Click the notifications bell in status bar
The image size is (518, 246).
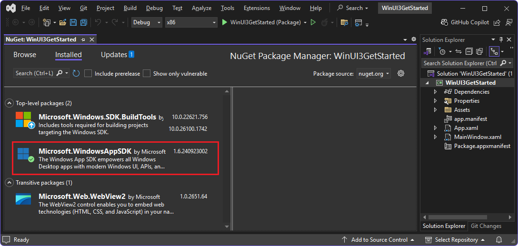(x=499, y=240)
